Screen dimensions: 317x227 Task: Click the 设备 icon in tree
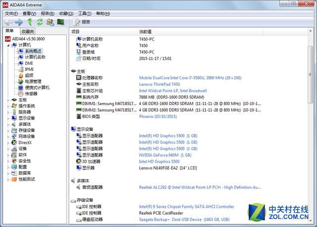[14, 149]
